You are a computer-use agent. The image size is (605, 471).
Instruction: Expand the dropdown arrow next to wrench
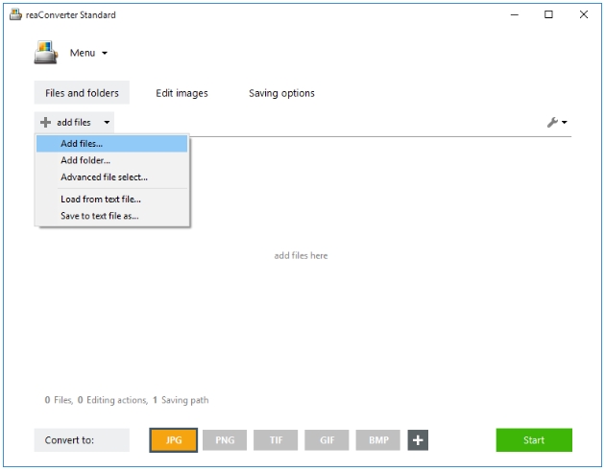coord(564,122)
